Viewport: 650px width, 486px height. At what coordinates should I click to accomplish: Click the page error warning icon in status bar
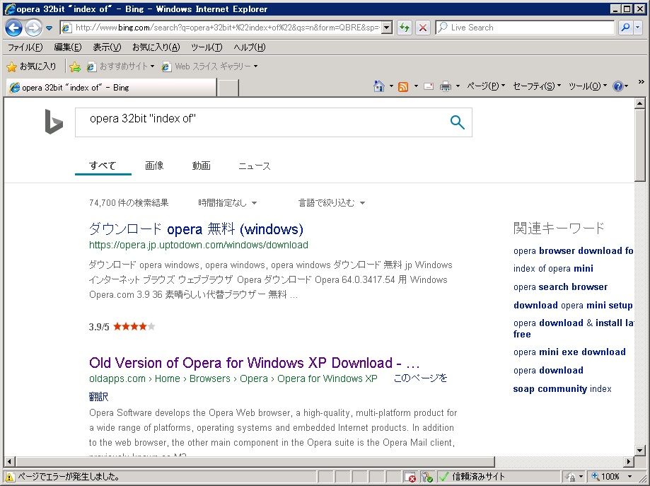tap(10, 477)
